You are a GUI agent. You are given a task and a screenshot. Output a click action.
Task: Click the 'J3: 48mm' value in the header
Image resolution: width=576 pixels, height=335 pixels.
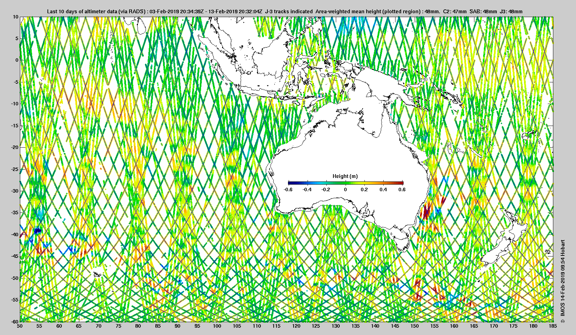511,12
